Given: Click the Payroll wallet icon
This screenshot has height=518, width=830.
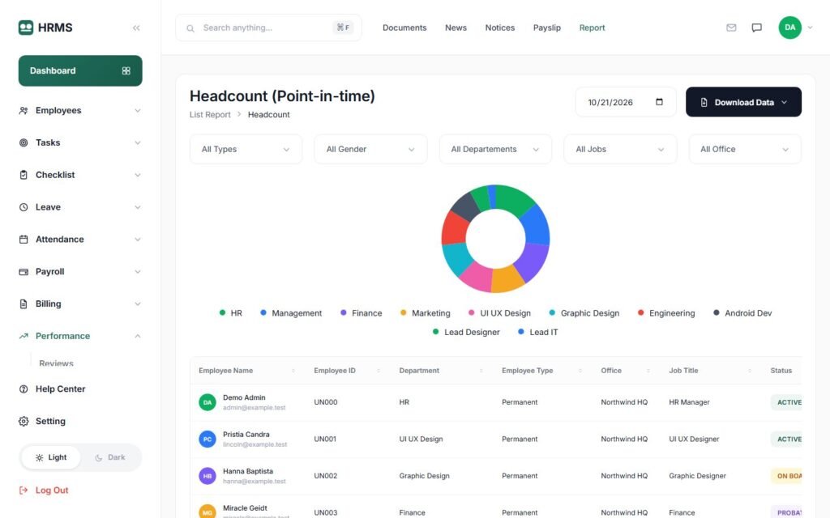Looking at the screenshot, I should click(24, 272).
